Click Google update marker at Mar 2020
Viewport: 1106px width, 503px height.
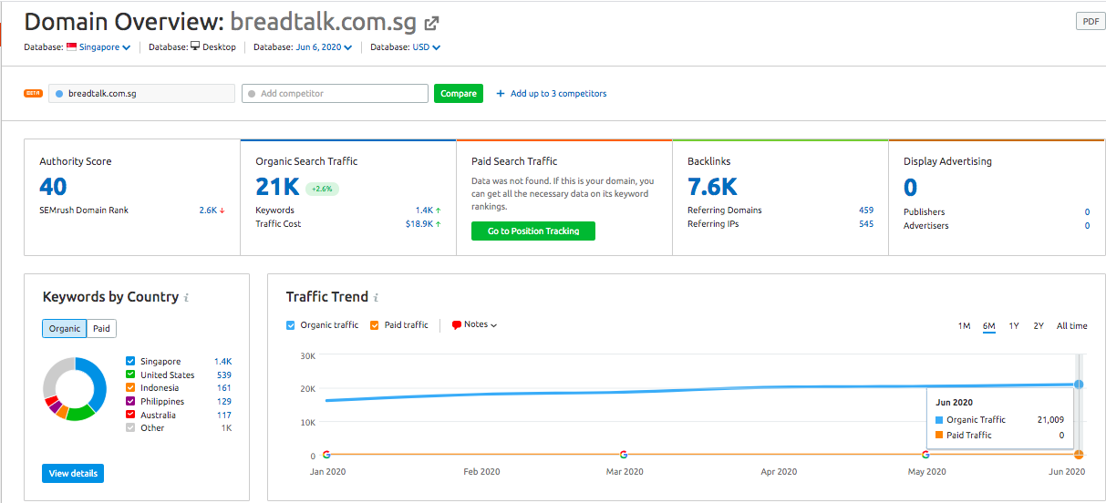tap(624, 454)
